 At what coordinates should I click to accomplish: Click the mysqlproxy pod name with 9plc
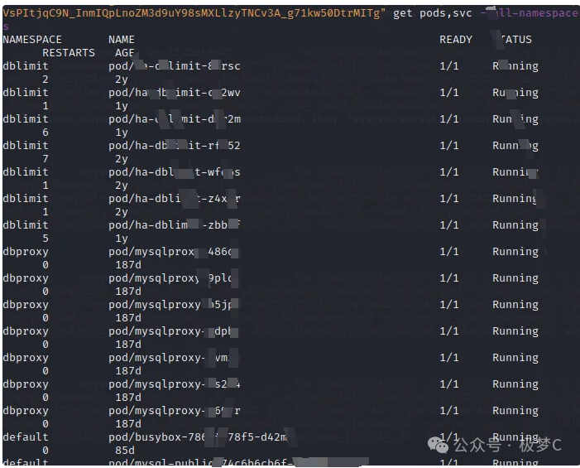175,278
